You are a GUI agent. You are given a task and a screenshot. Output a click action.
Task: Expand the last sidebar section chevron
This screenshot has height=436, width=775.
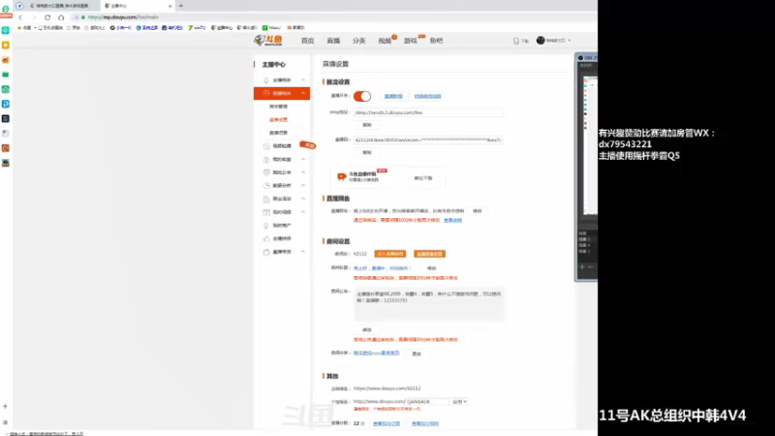pos(303,252)
